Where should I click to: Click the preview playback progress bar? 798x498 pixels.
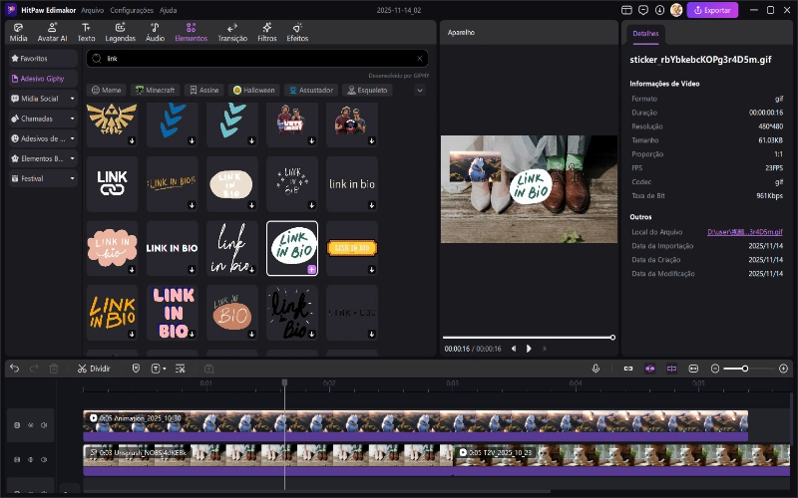(529, 338)
